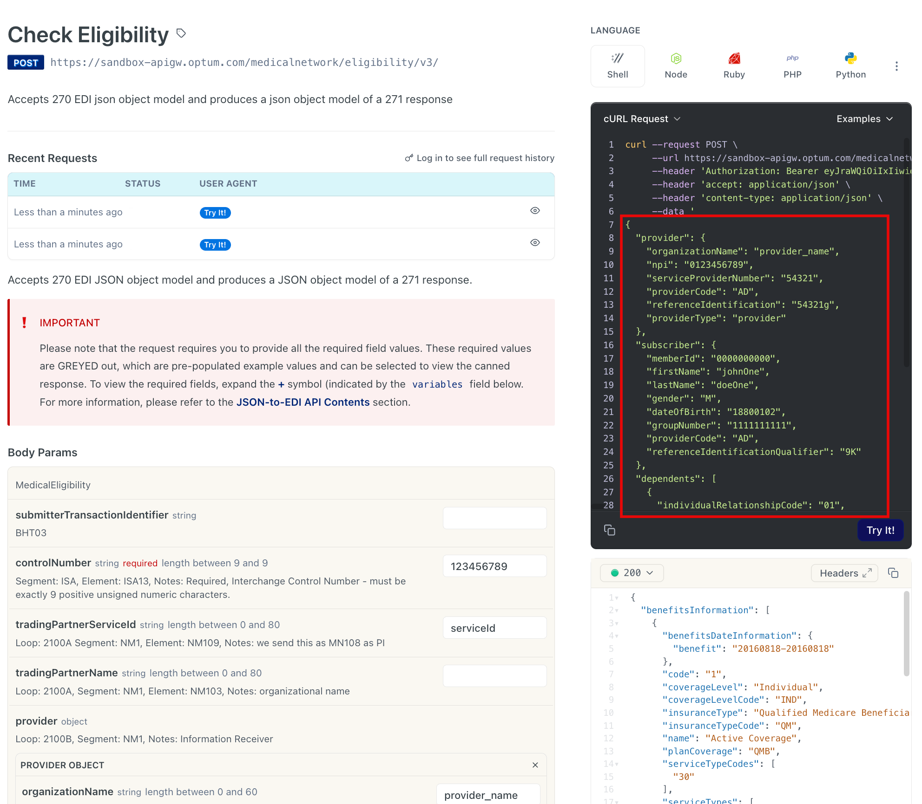Screen dimensions: 922x804
Task: Click the IMPORTANT callout title
Action: (70, 323)
